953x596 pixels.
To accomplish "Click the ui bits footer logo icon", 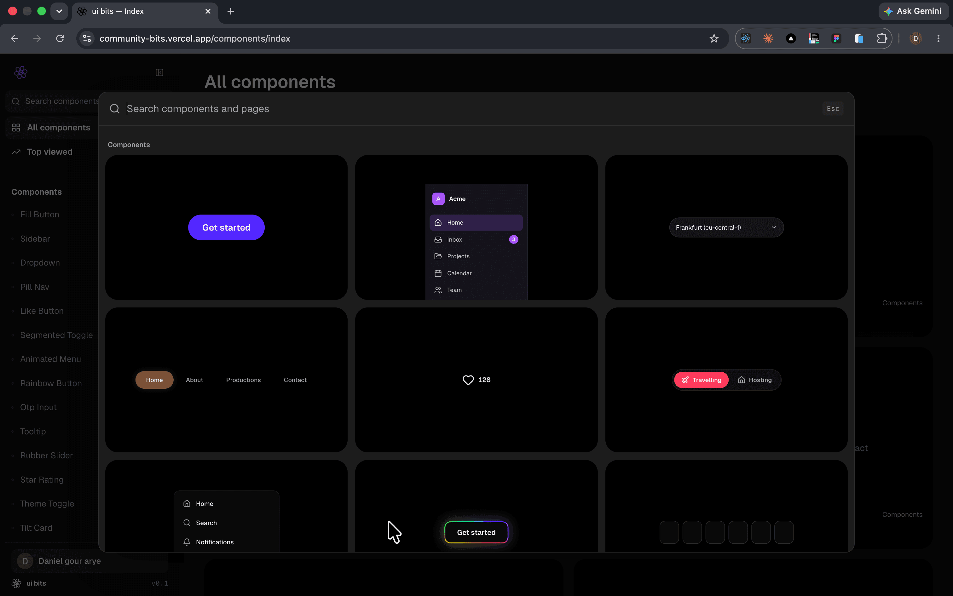I will (x=16, y=583).
